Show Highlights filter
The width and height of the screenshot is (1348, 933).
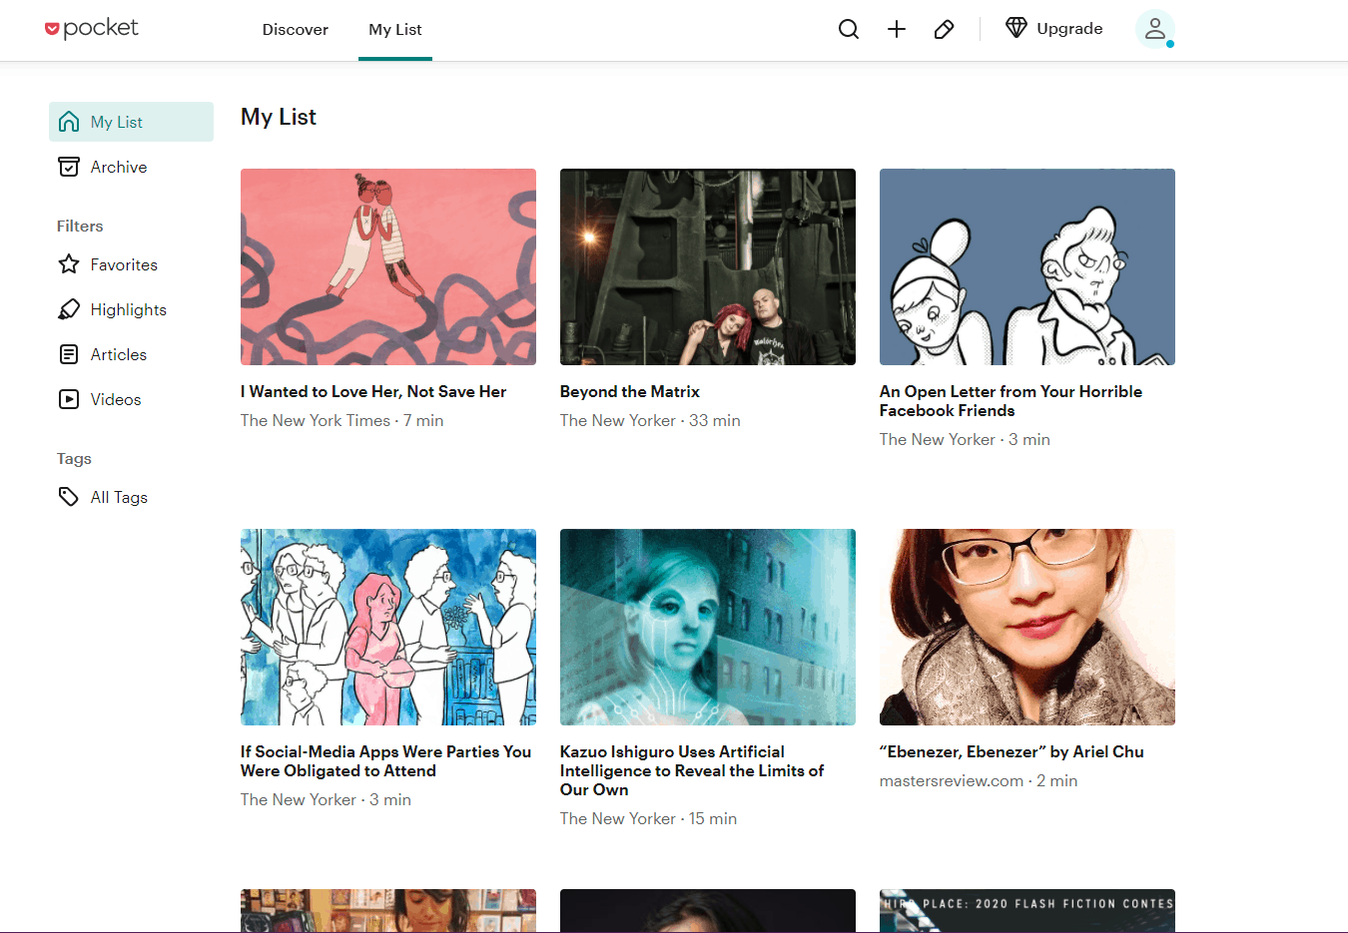click(x=128, y=309)
